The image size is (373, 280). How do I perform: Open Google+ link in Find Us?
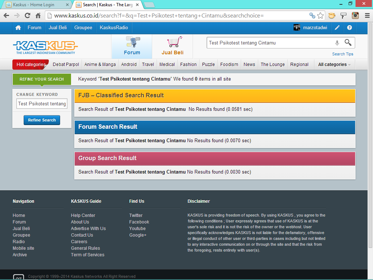click(x=138, y=235)
